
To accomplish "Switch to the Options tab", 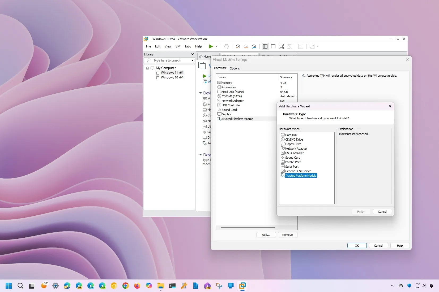I will (235, 68).
